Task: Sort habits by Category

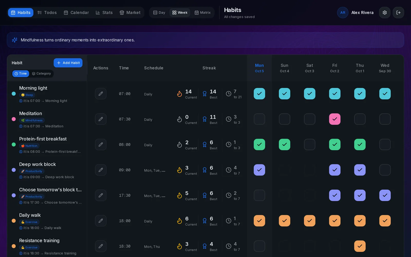Action: click(41, 74)
